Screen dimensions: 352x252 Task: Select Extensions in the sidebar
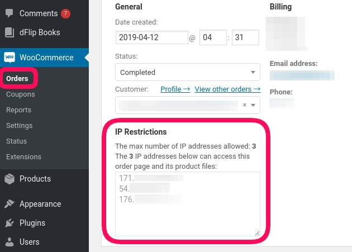click(x=23, y=157)
